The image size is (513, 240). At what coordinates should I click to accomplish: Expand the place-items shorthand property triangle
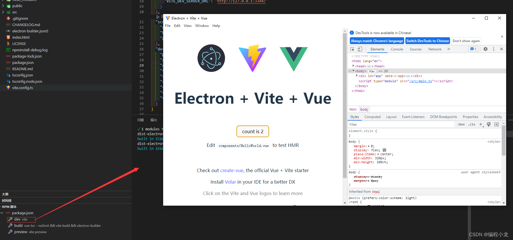(x=378, y=154)
